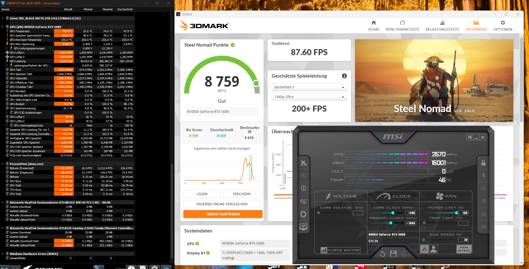Screen dimensions: 529x269
Task: Click the Memory Clock slider handle
Action: click(x=391, y=223)
